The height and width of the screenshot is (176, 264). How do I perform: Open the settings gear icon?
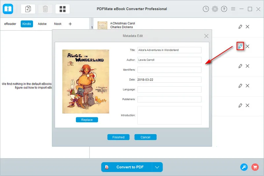[215, 9]
